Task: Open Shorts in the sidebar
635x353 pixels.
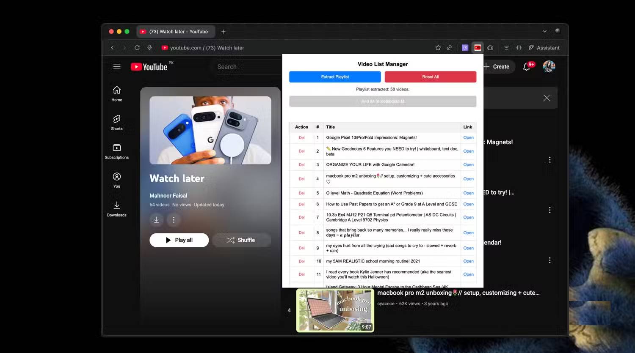Action: pyautogui.click(x=117, y=123)
